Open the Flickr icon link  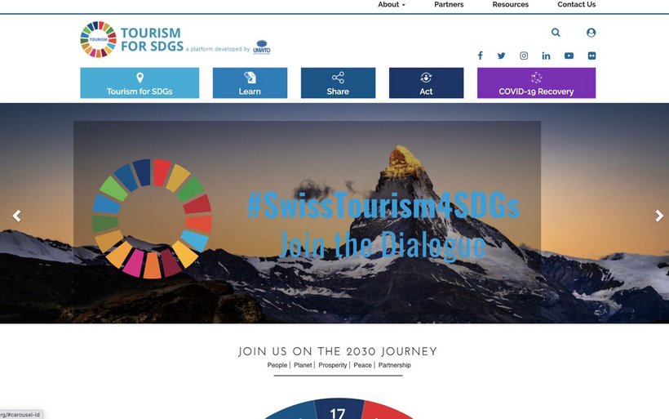point(591,56)
